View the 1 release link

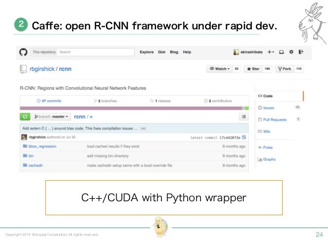tap(160, 101)
